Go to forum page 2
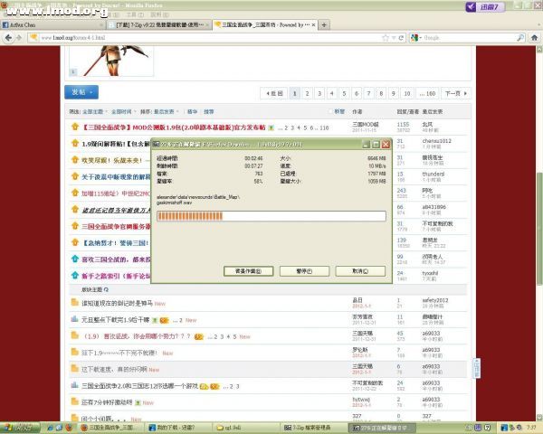The height and width of the screenshot is (434, 543). pyautogui.click(x=319, y=93)
